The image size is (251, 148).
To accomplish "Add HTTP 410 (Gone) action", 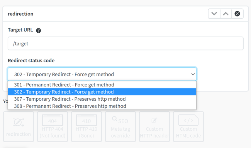I will pos(86,126).
